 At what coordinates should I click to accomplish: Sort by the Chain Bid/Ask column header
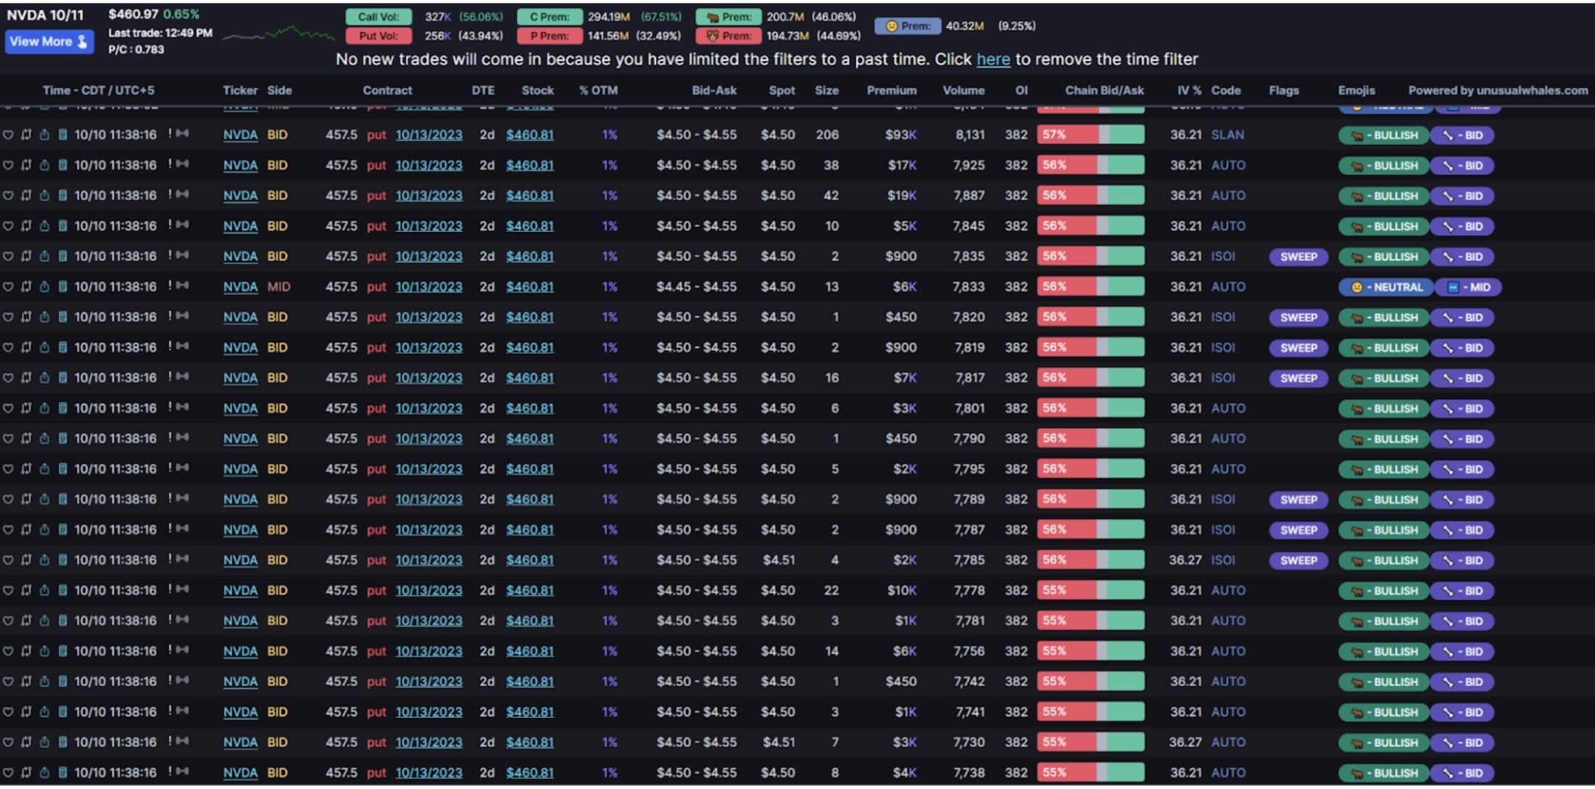(x=1104, y=90)
